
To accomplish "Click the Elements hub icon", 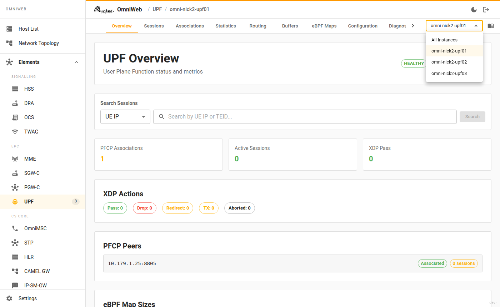I will 9,62.
